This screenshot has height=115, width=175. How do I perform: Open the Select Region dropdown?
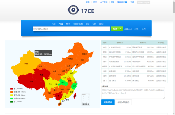(x=143, y=2)
